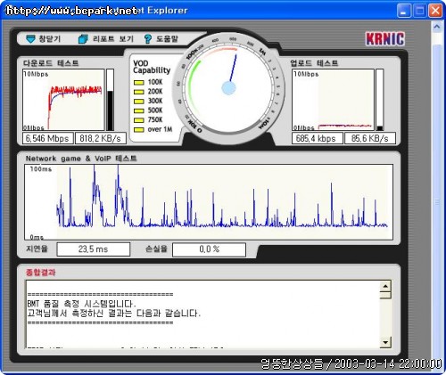Click the 6,546 Mbps download result field
This screenshot has height=375, width=446.
coord(48,138)
